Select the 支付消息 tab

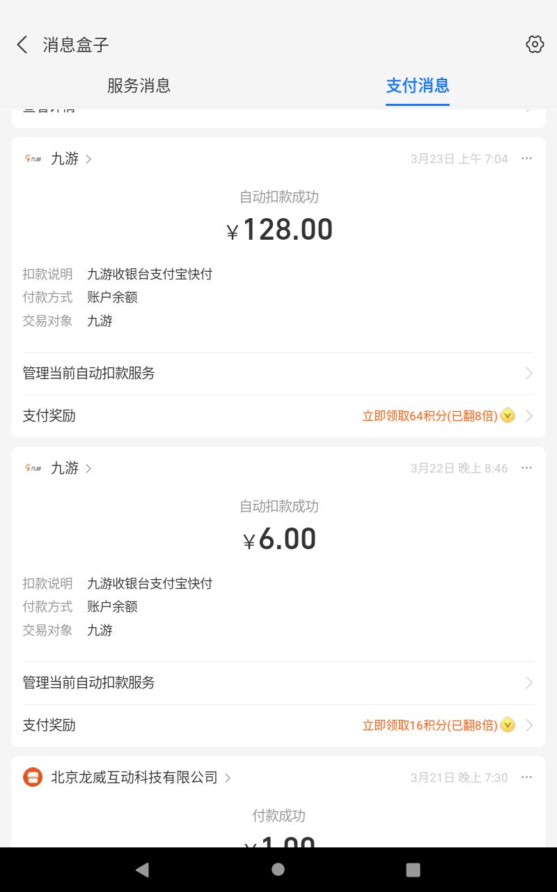point(417,86)
